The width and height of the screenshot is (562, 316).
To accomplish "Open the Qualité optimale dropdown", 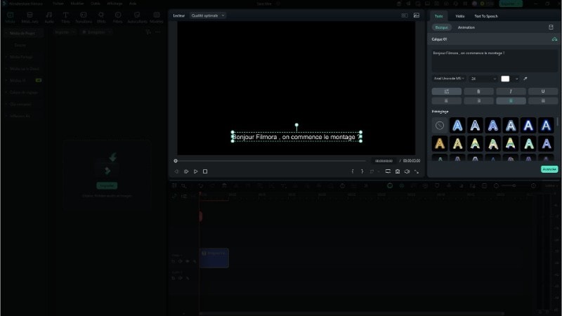I will pos(208,15).
